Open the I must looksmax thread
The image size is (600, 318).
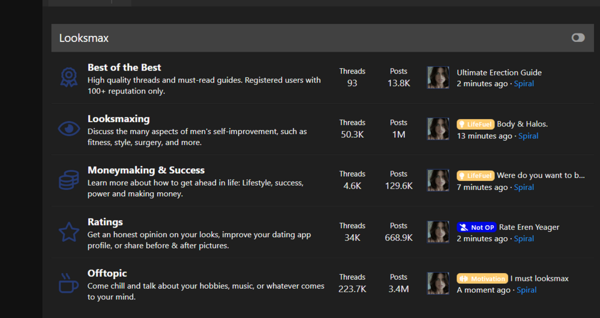point(539,278)
